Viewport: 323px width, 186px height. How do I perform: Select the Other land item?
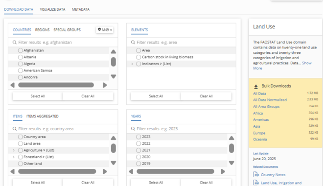tap(20, 163)
